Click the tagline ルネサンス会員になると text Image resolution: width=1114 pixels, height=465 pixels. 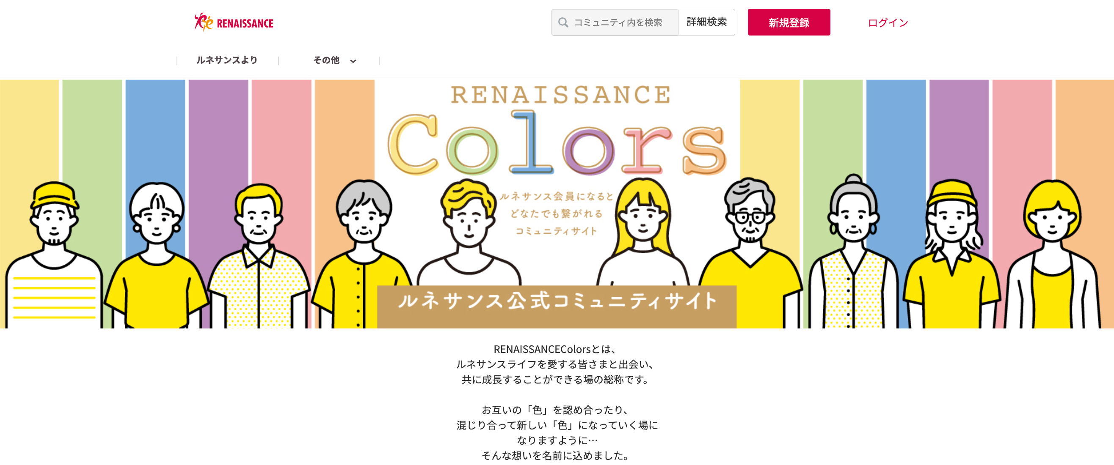[x=557, y=197]
